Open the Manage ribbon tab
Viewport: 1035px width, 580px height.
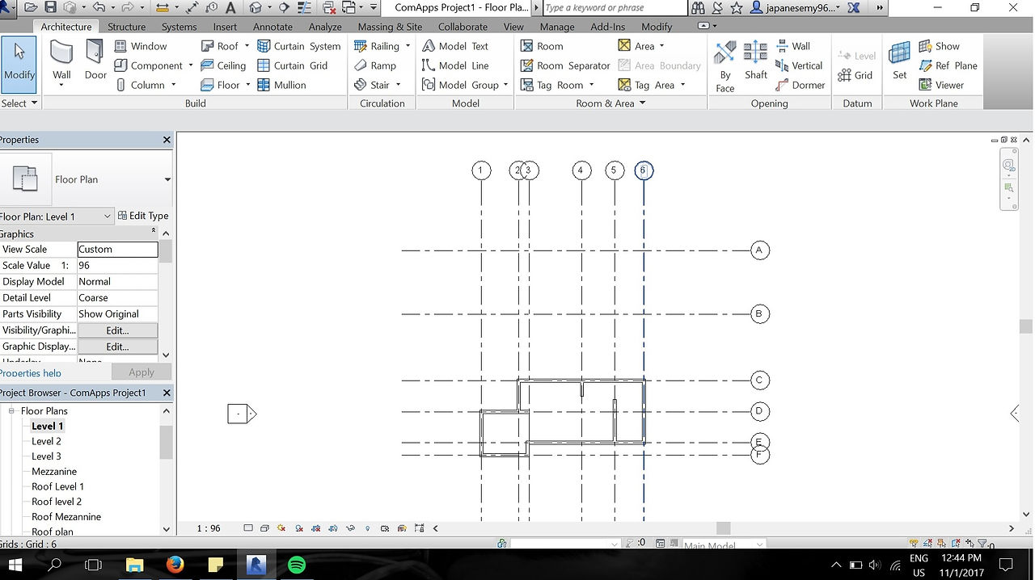tap(557, 27)
